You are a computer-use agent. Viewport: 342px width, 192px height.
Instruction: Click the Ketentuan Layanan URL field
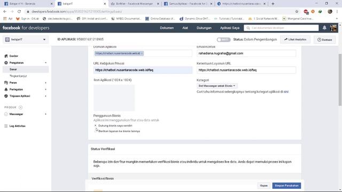(x=246, y=70)
